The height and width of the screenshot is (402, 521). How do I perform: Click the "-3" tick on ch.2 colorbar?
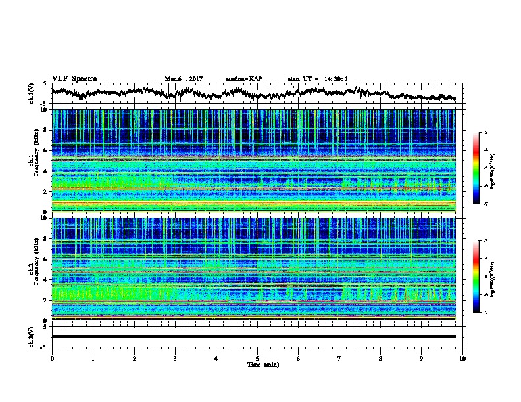(485, 241)
